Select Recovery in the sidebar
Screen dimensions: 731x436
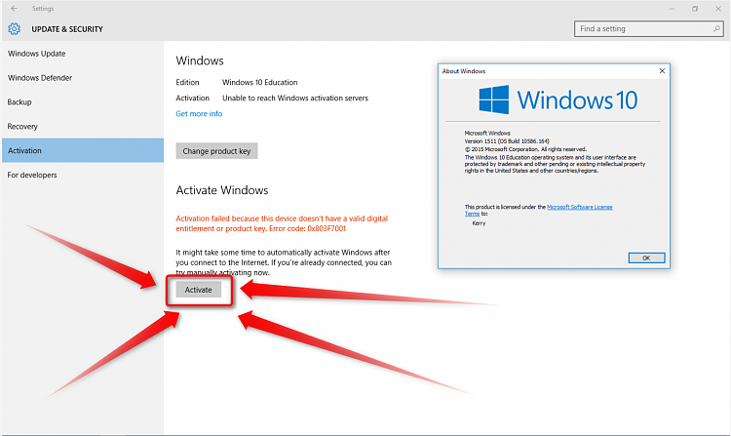pyautogui.click(x=83, y=127)
